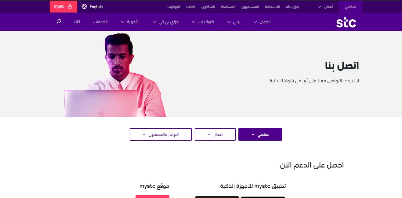The image size is (402, 198).
Task: Expand the بيتي navigation dropdown
Action: point(234,22)
